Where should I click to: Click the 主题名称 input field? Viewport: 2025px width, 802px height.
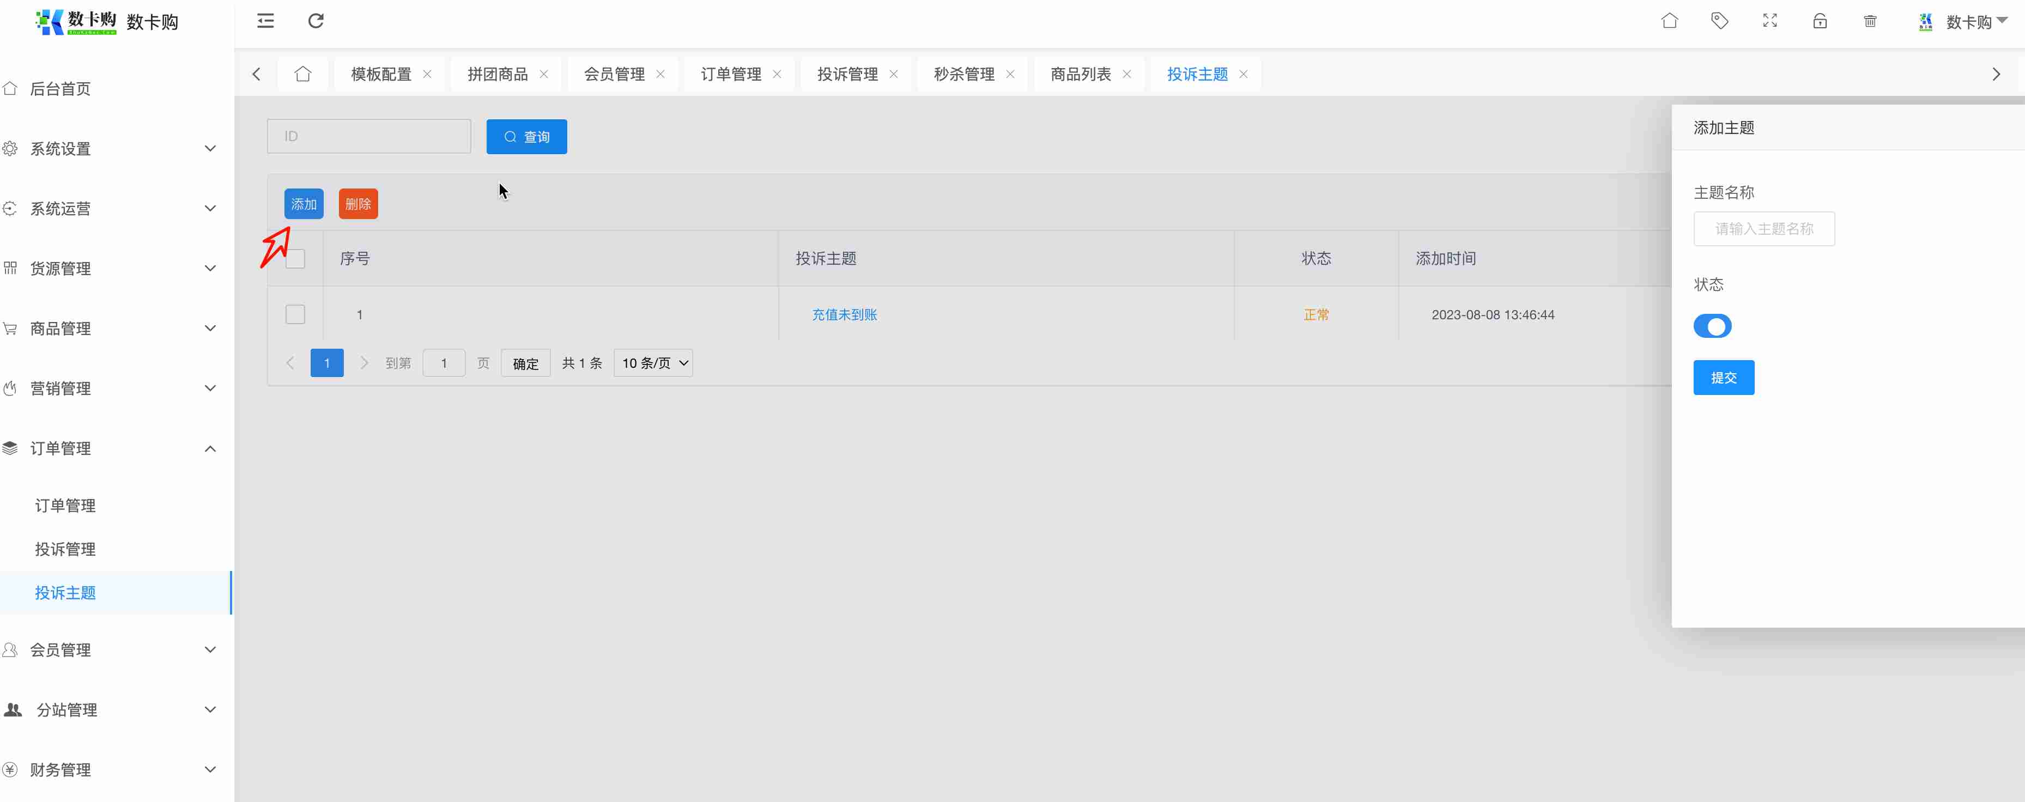click(1764, 229)
